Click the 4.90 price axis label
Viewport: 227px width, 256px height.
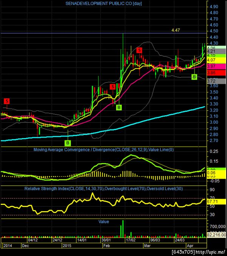point(214,7)
